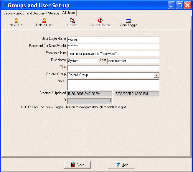The height and width of the screenshot is (172, 193).
Task: Switch to Security Groups and Document Storage tab
Action: (x=31, y=13)
